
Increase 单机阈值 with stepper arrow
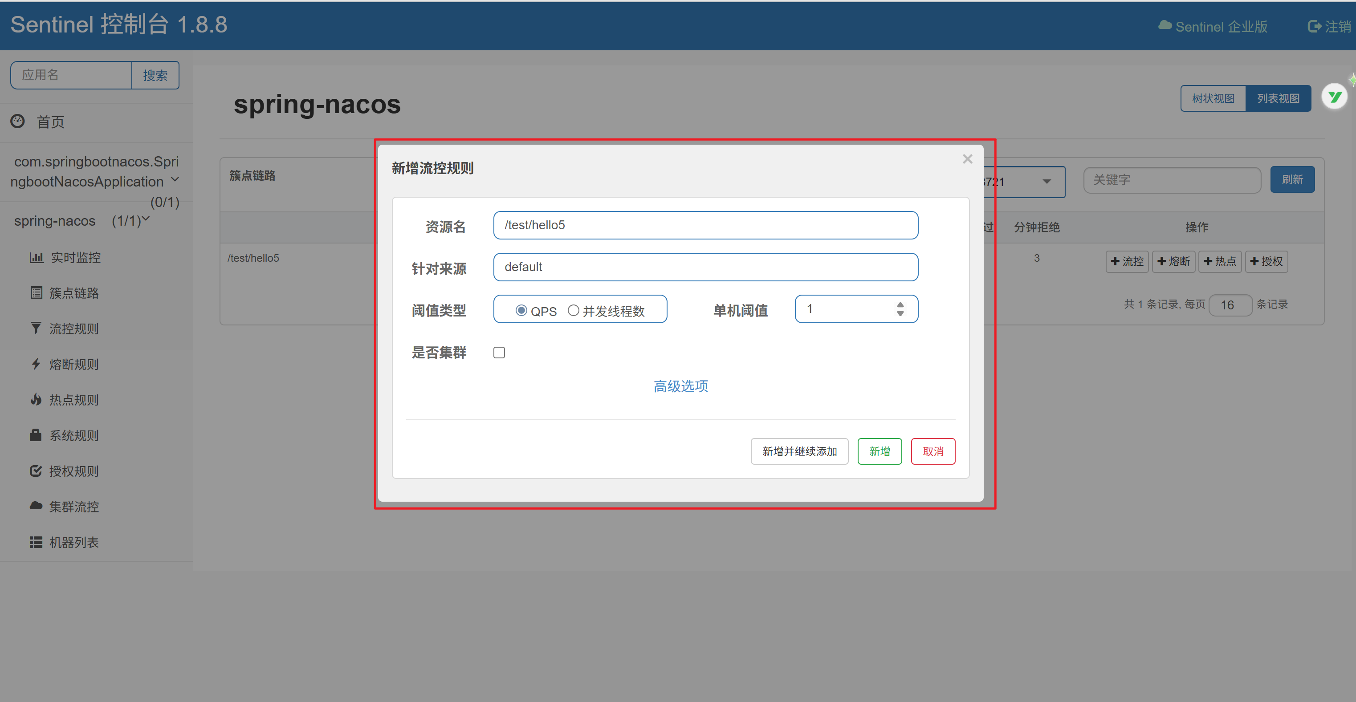pyautogui.click(x=900, y=304)
